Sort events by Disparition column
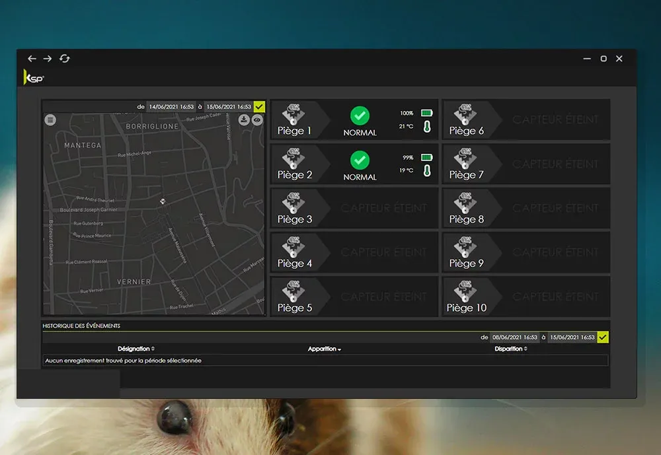Screen dimensions: 661x455 pos(510,349)
